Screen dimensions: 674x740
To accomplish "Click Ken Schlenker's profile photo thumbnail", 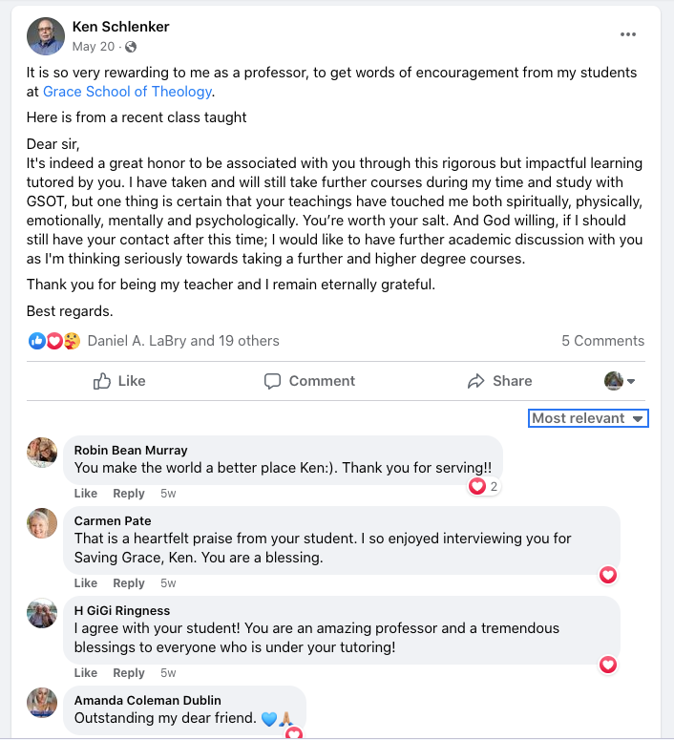I will pyautogui.click(x=46, y=36).
